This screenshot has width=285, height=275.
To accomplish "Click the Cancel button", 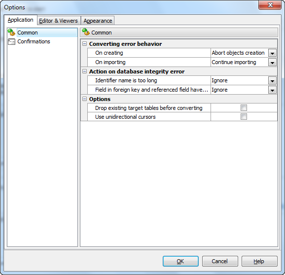I will [220, 261].
